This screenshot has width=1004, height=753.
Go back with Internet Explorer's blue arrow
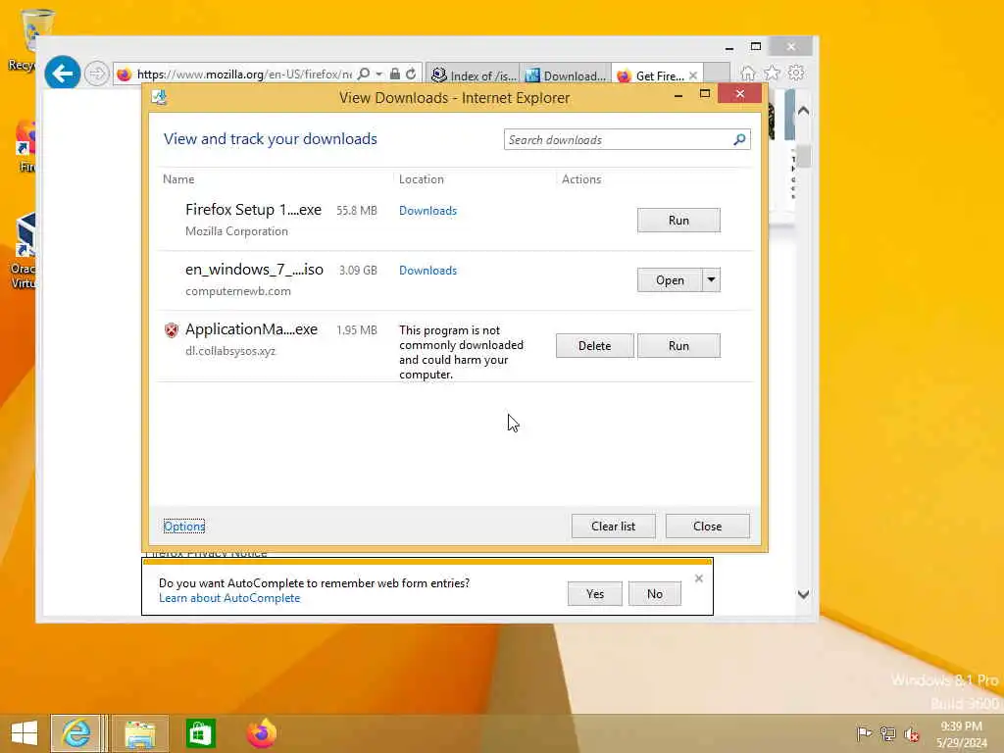click(62, 73)
